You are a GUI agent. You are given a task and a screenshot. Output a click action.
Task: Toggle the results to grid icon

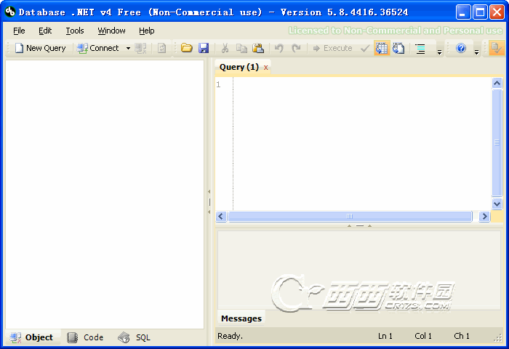tap(382, 48)
